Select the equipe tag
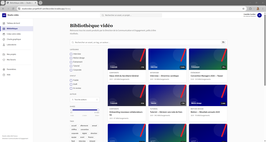 [74, 137]
